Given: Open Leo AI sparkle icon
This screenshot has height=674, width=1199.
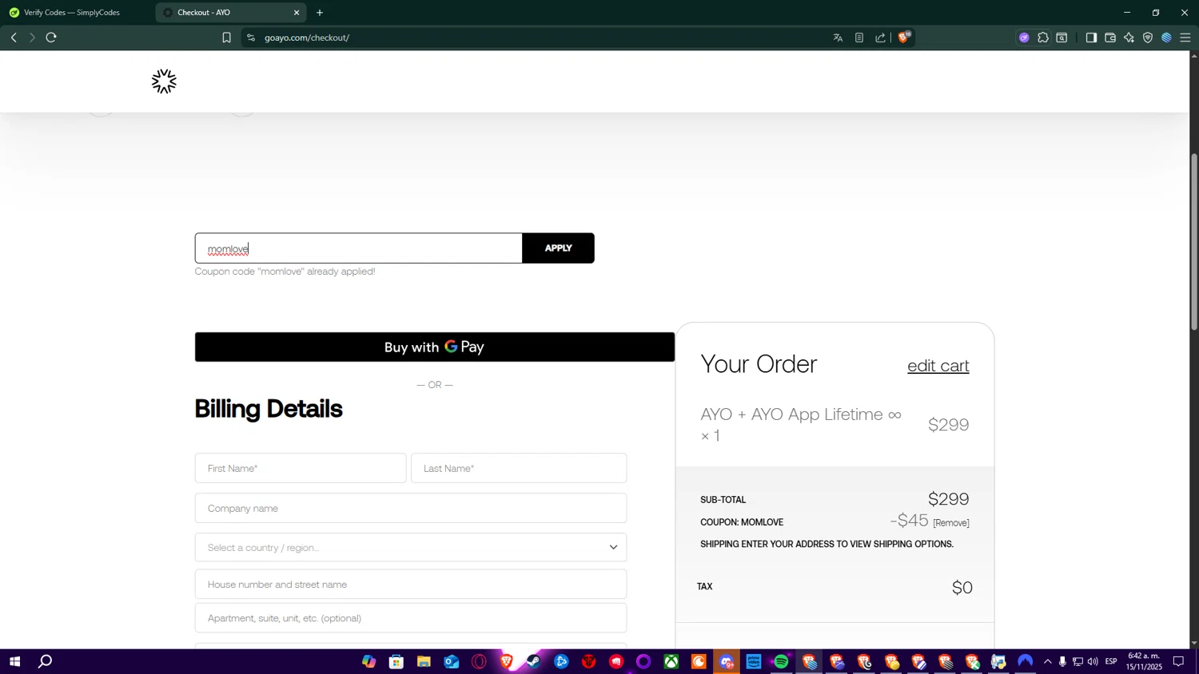Looking at the screenshot, I should coord(1129,38).
